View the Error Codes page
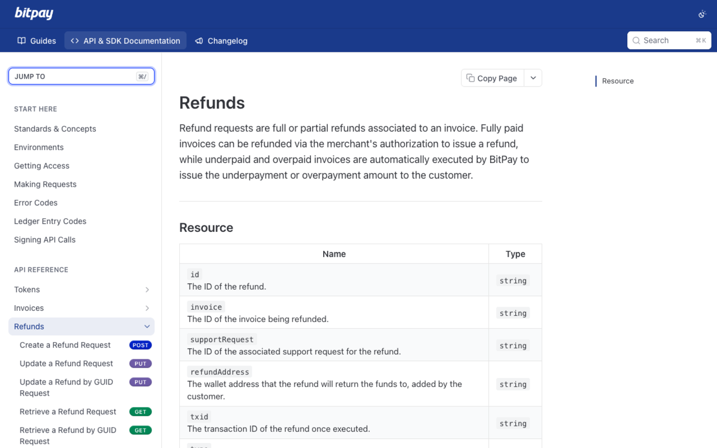Screen dimensions: 717x448 coord(36,203)
